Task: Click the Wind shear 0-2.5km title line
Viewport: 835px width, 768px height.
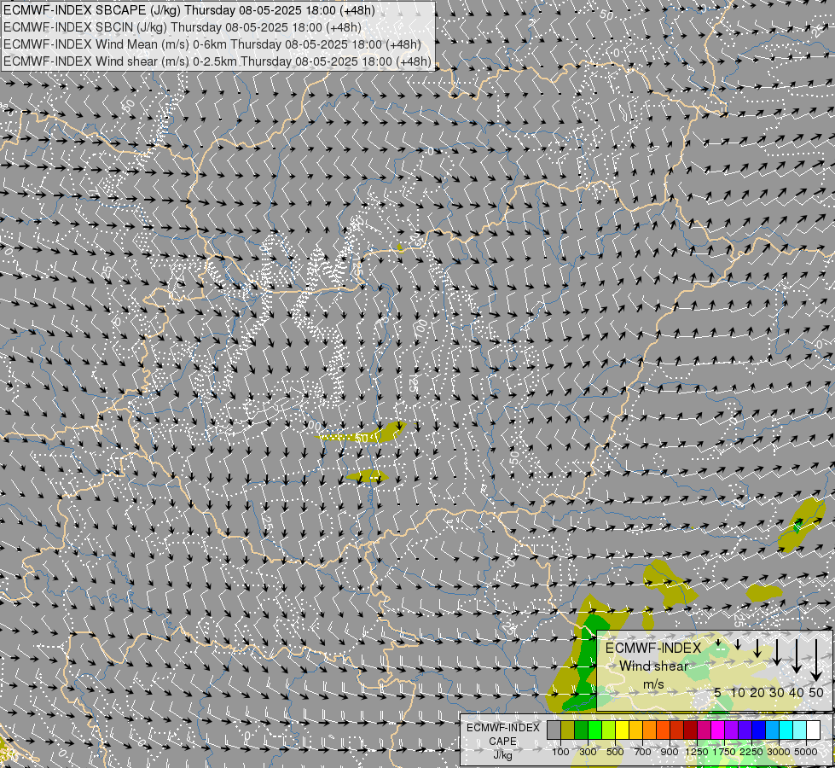Action: point(217,61)
